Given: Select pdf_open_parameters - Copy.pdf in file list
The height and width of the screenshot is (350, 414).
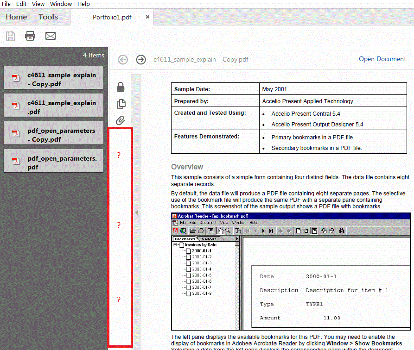Looking at the screenshot, I should [x=53, y=133].
